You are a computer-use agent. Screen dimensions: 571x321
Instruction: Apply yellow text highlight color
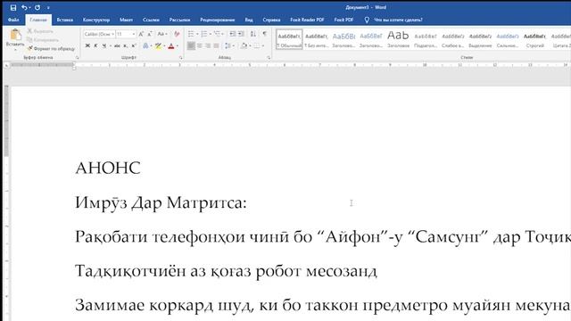click(158, 45)
